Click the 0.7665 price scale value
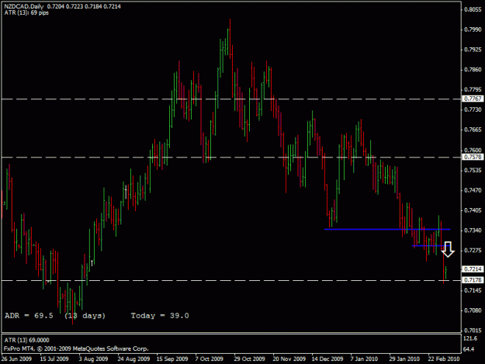485x364 pixels. [x=473, y=130]
